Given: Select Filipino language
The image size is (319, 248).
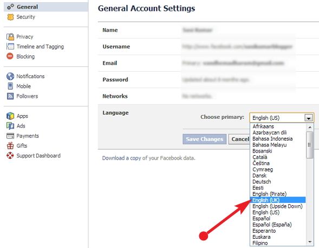Looking at the screenshot, I should [277, 243].
